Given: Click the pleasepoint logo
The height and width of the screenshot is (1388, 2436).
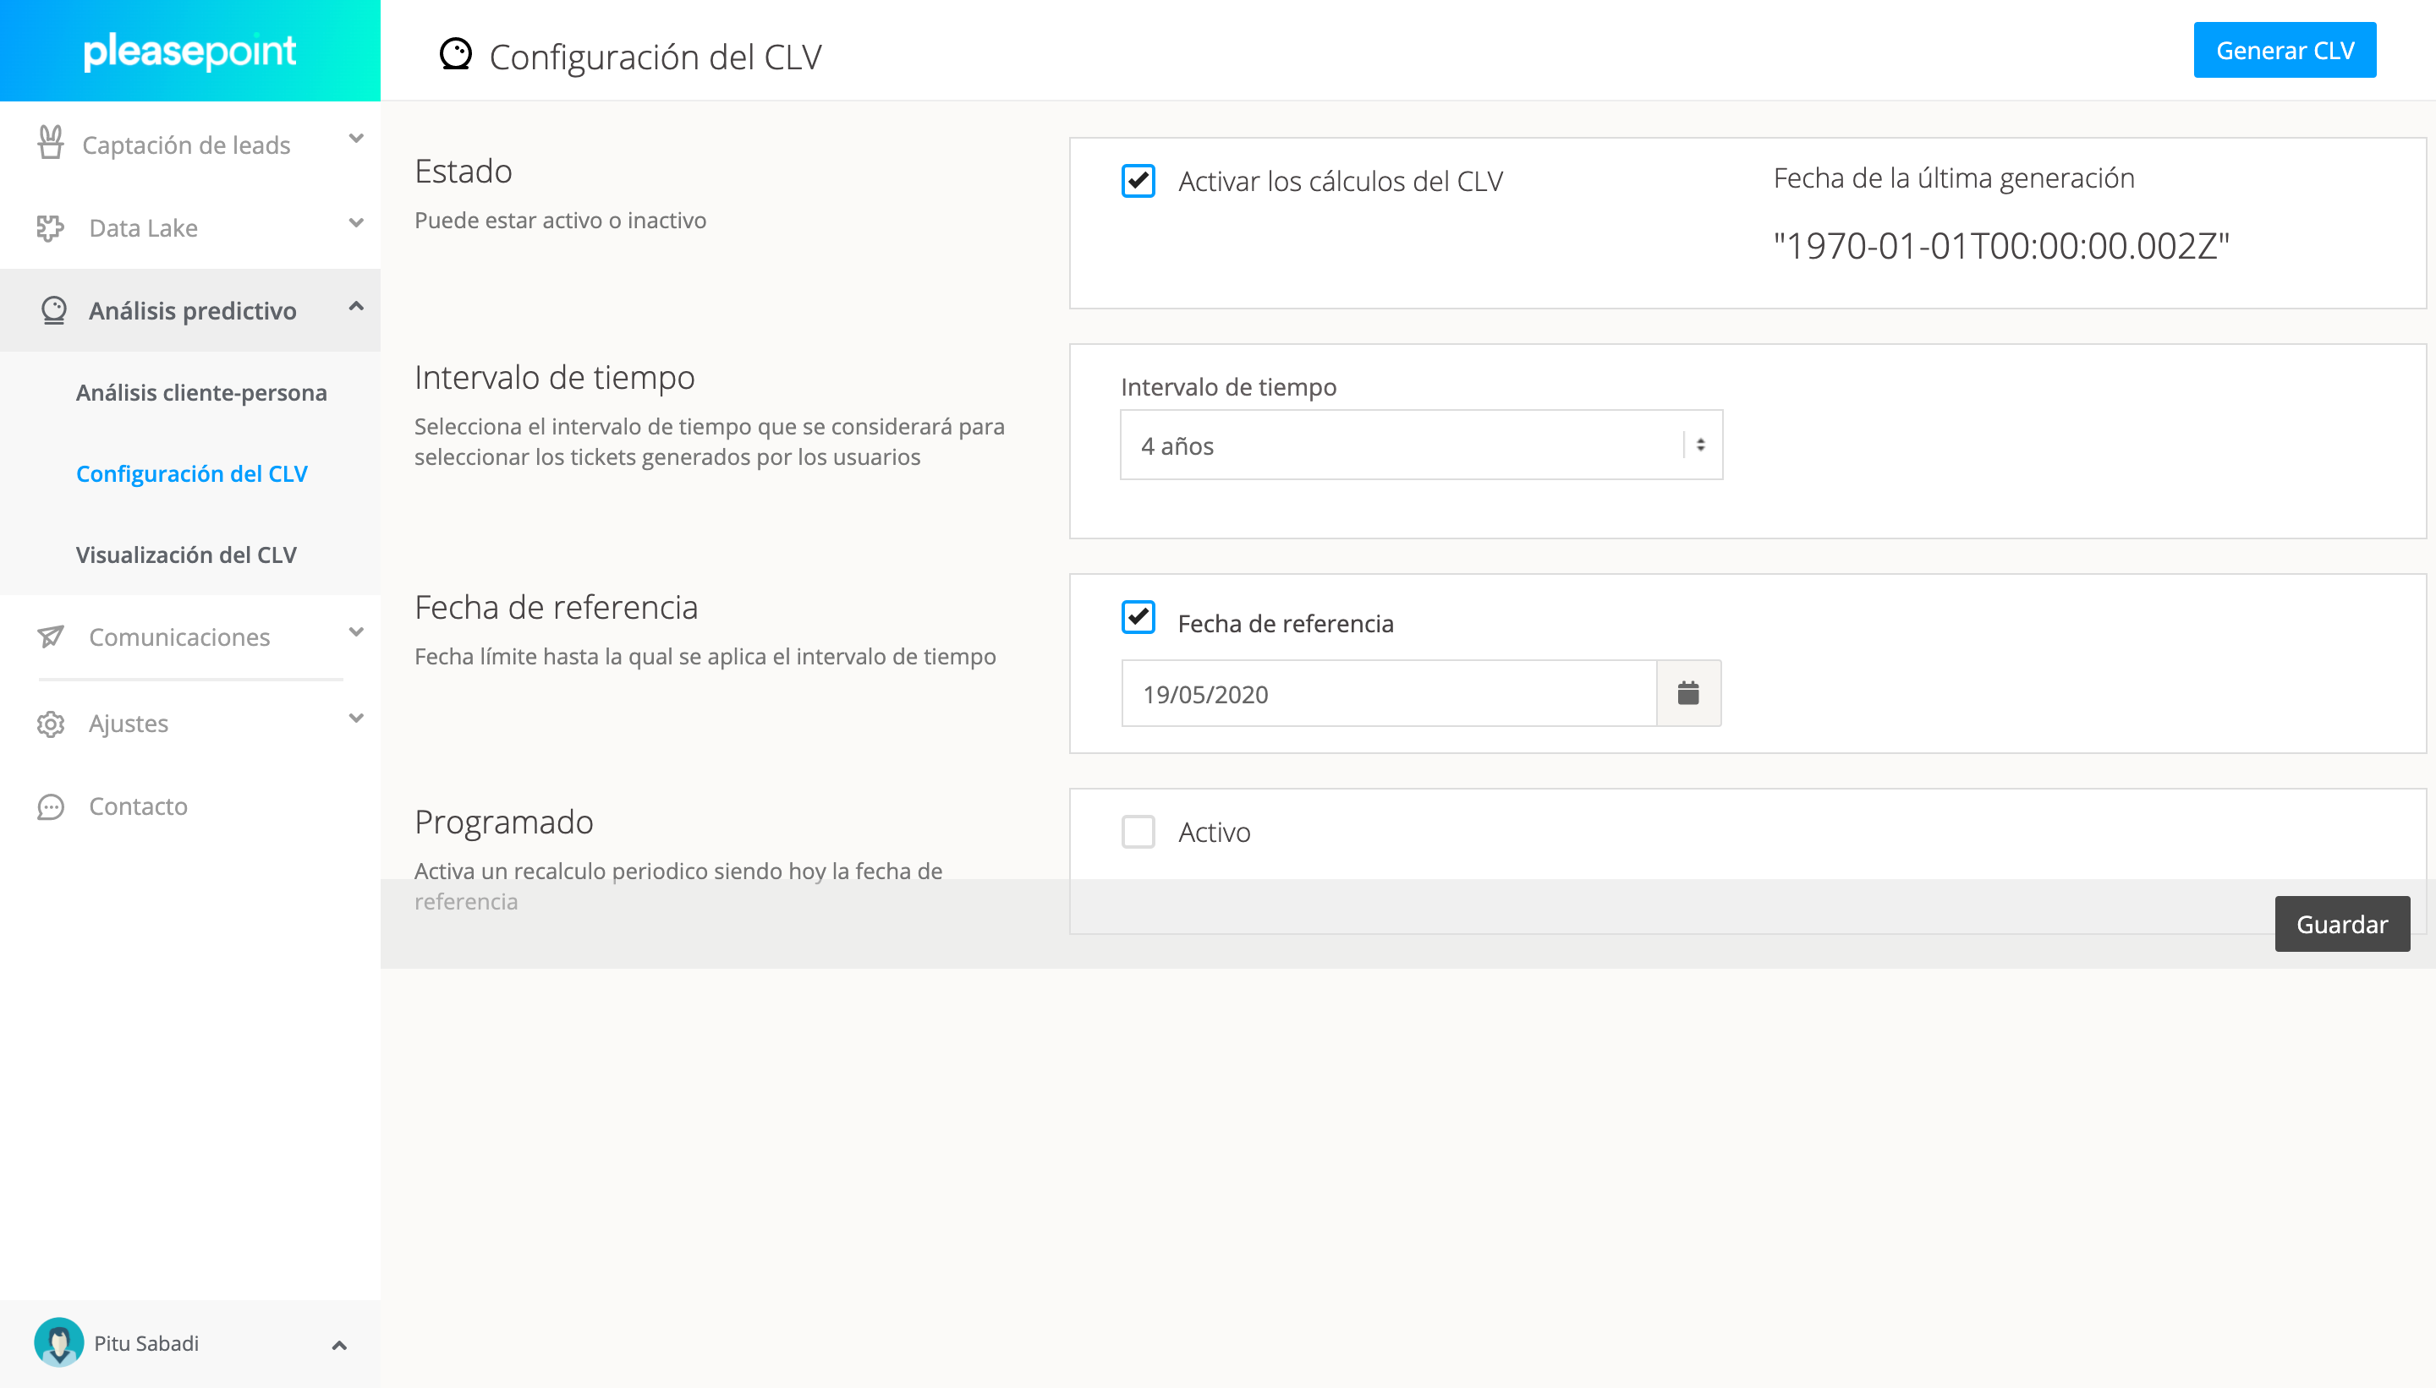Looking at the screenshot, I should [x=189, y=51].
